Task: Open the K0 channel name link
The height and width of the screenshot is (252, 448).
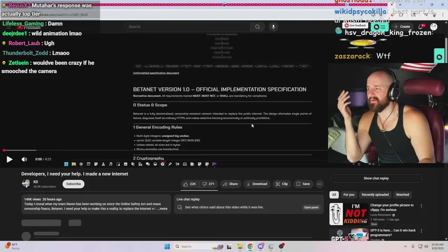Action: coord(36,182)
